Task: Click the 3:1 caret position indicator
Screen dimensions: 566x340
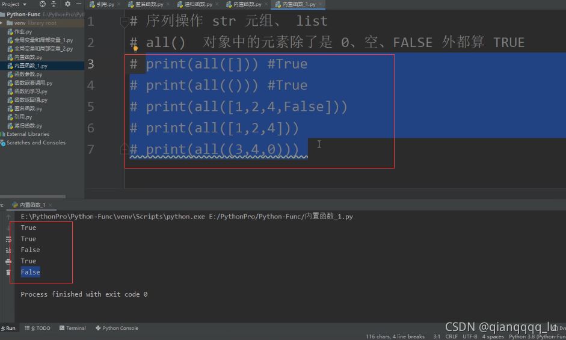Action: (437, 336)
